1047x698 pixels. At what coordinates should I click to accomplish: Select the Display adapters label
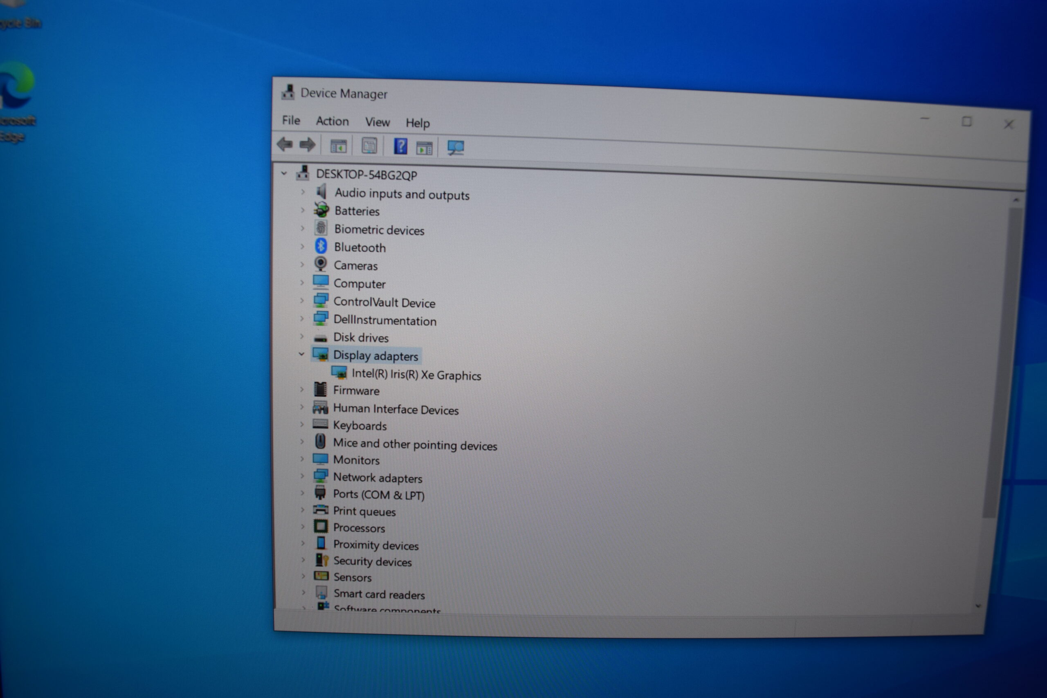pyautogui.click(x=376, y=356)
